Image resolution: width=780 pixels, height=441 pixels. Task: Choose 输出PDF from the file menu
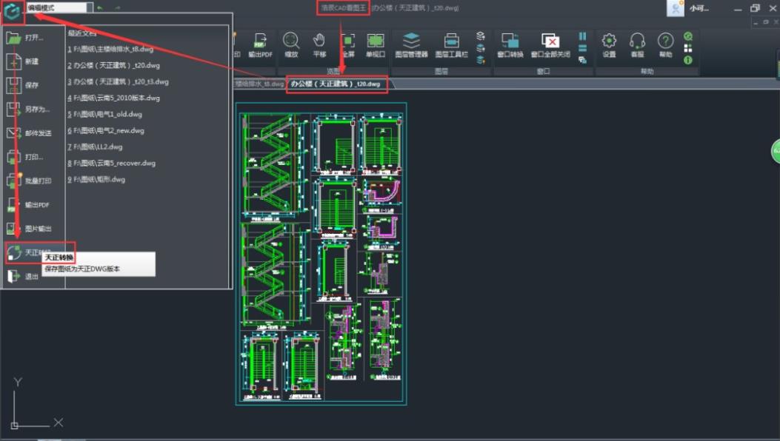click(x=33, y=204)
